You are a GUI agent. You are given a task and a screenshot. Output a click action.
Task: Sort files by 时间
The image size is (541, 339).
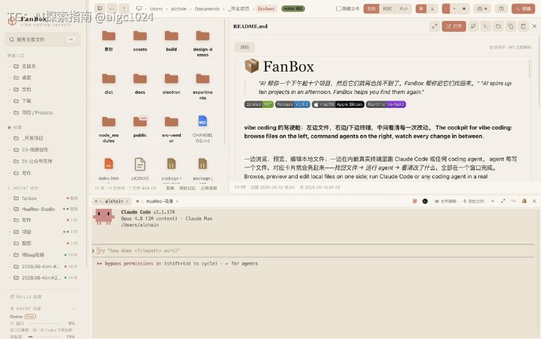[387, 9]
